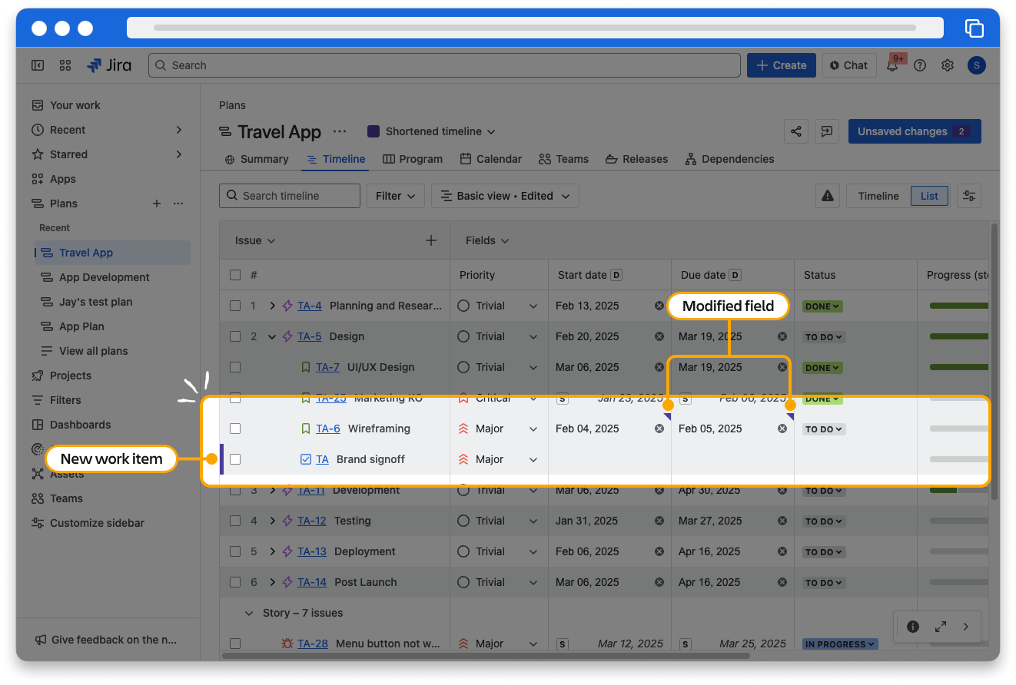This screenshot has height=685, width=1016.
Task: Add a new issue with plus icon
Action: tap(431, 240)
